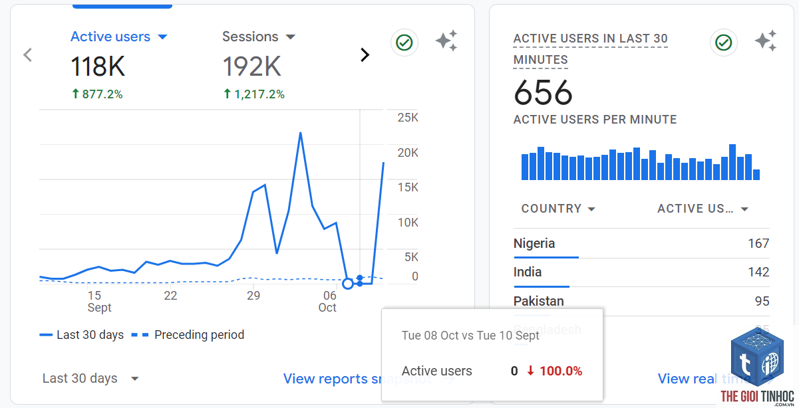
Task: Click the 192K sessions value
Action: [251, 66]
